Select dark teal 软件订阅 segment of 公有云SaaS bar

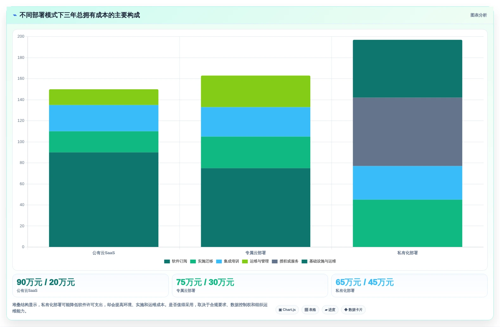pyautogui.click(x=104, y=200)
